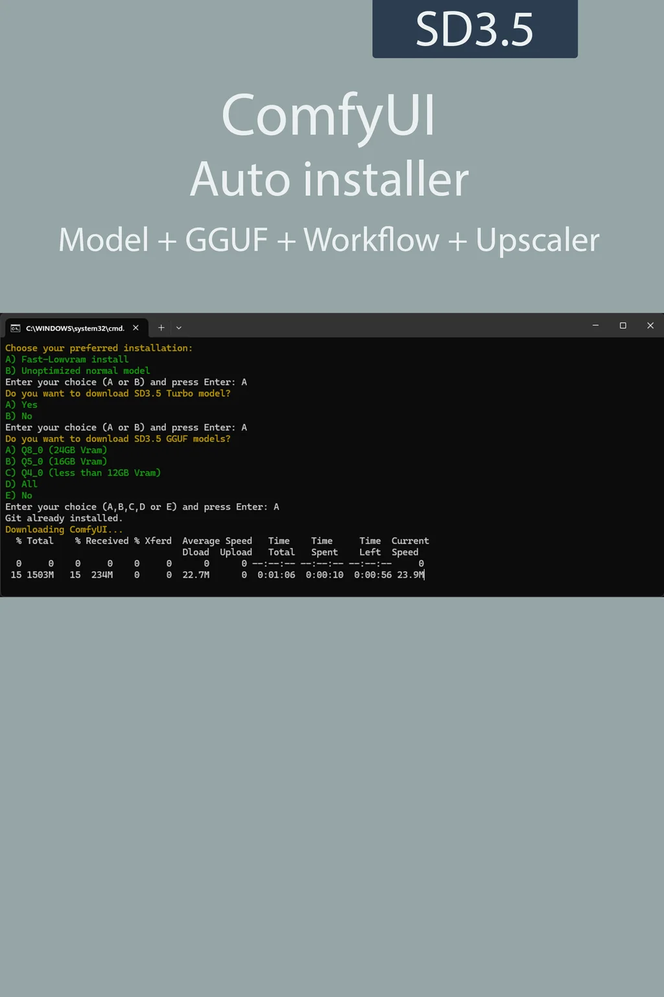Image resolution: width=664 pixels, height=997 pixels.
Task: Click the 'A) Fast-Lowvram install' option line
Action: (x=67, y=360)
